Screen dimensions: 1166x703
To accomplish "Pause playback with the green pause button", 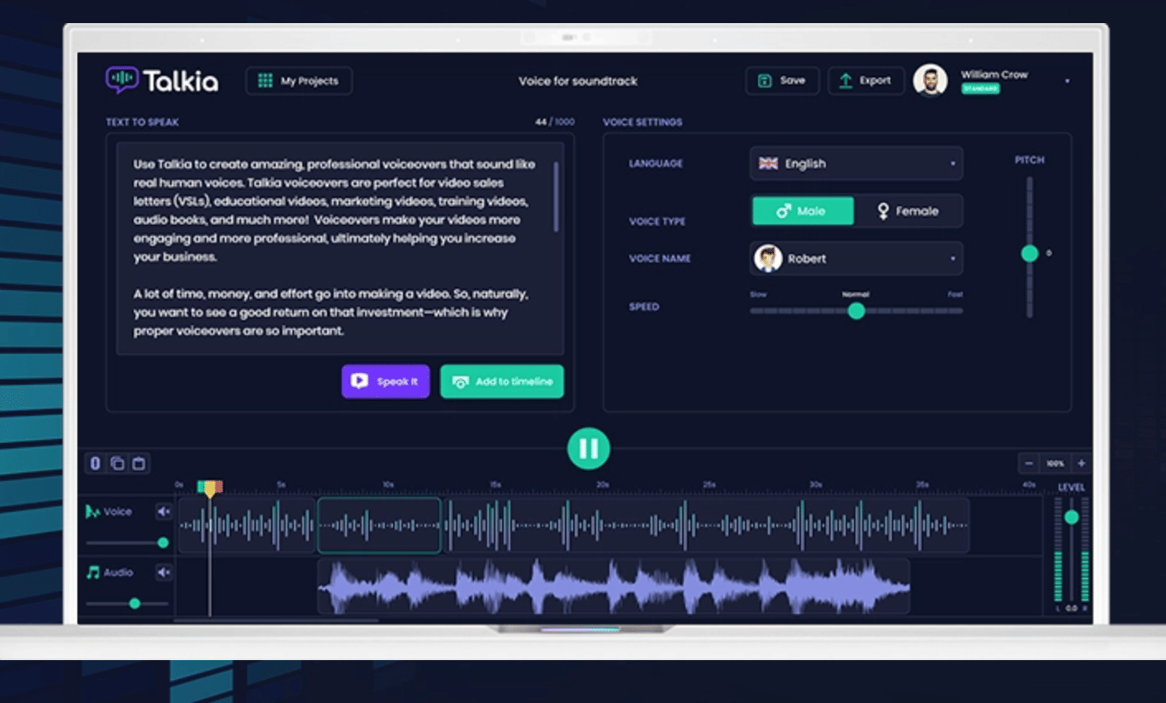I will 588,449.
